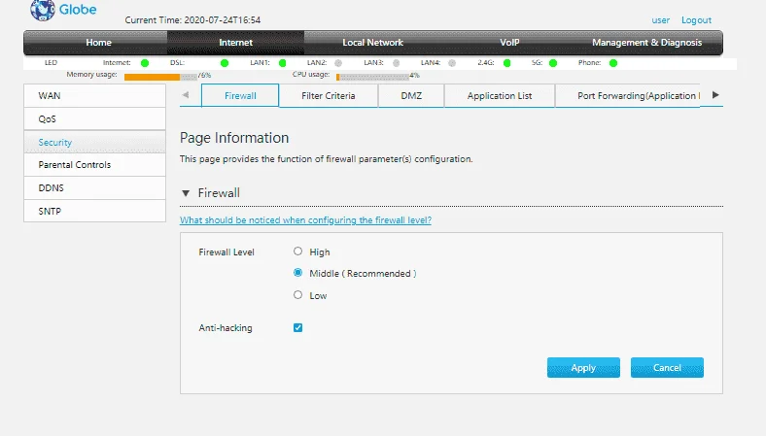Open the firewall level configuration help link
This screenshot has width=766, height=436.
click(x=305, y=220)
